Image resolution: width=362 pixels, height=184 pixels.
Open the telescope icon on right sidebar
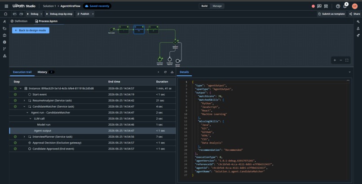coord(358,35)
